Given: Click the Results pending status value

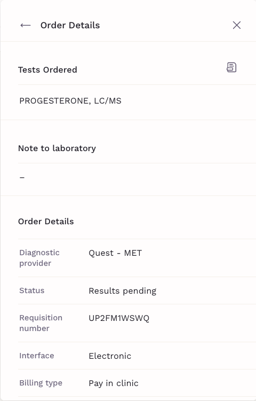Looking at the screenshot, I should (122, 291).
